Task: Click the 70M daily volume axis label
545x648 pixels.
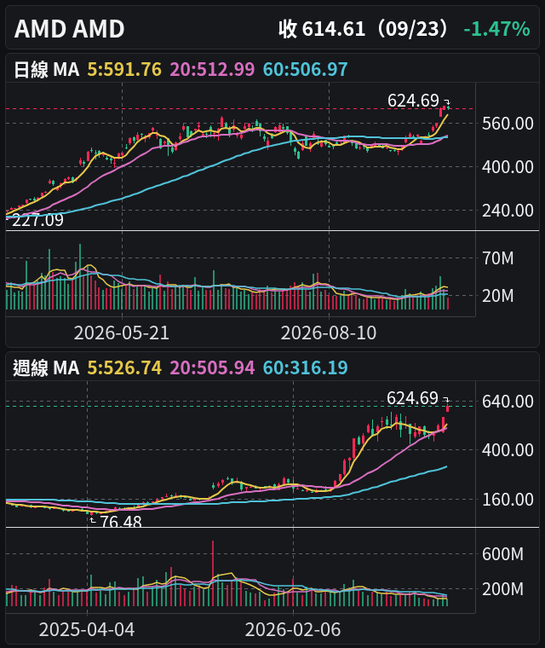Action: tap(498, 258)
